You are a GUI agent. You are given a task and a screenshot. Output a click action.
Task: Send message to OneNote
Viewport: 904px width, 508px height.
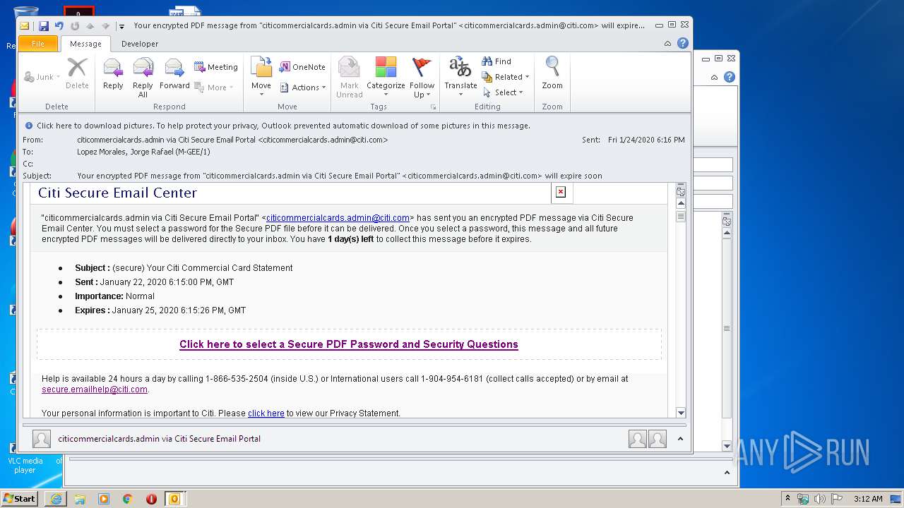coord(302,67)
